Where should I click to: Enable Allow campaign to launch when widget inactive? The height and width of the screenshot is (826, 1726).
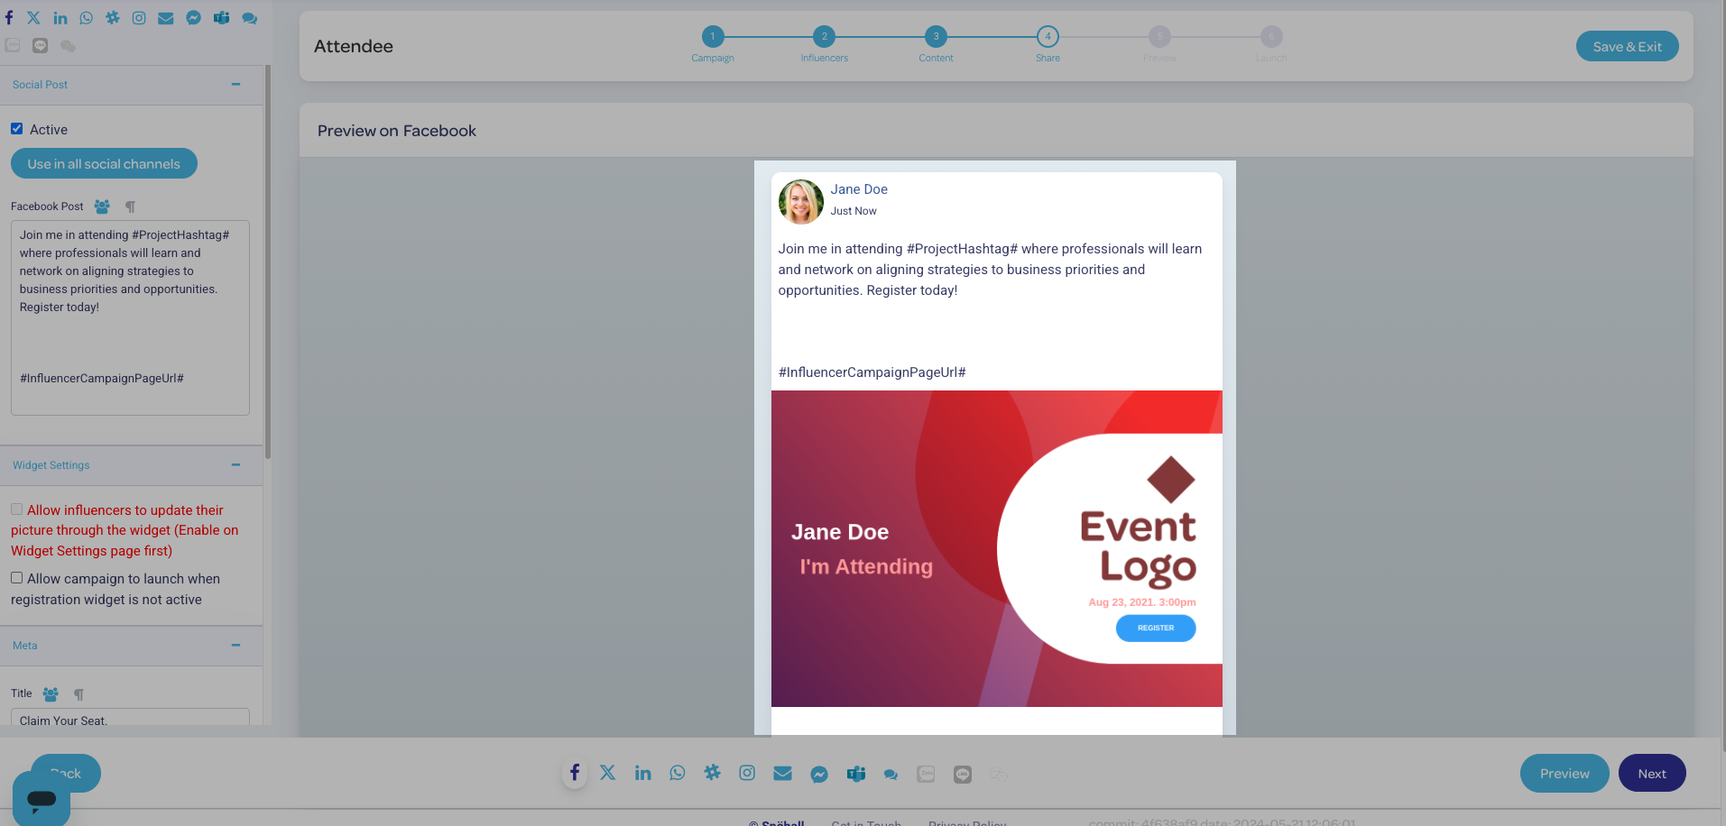[x=17, y=578]
